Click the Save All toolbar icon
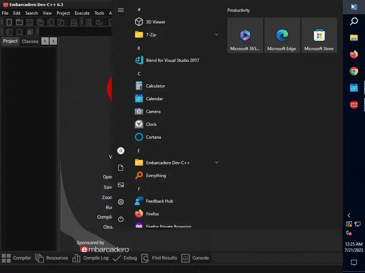This screenshot has width=365, height=273. (40, 22)
